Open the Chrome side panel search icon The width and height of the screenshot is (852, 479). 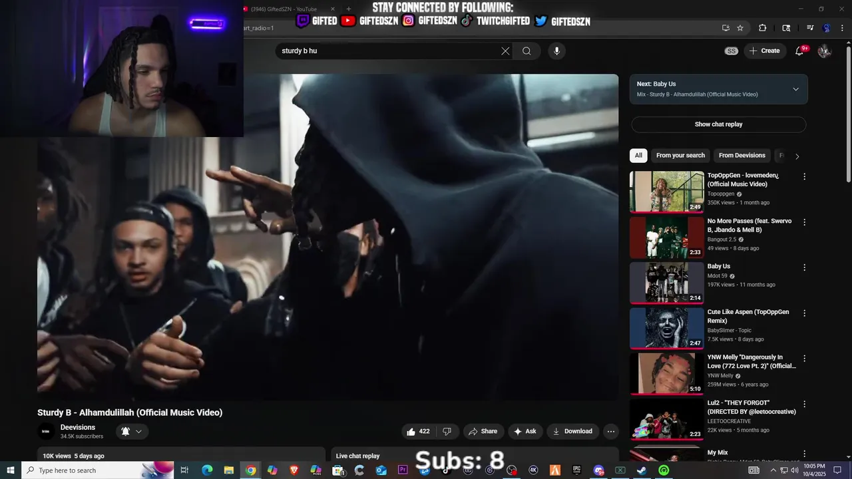click(x=786, y=28)
